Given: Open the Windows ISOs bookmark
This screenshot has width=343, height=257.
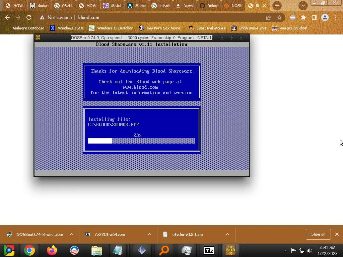Looking at the screenshot, I should tap(67, 28).
